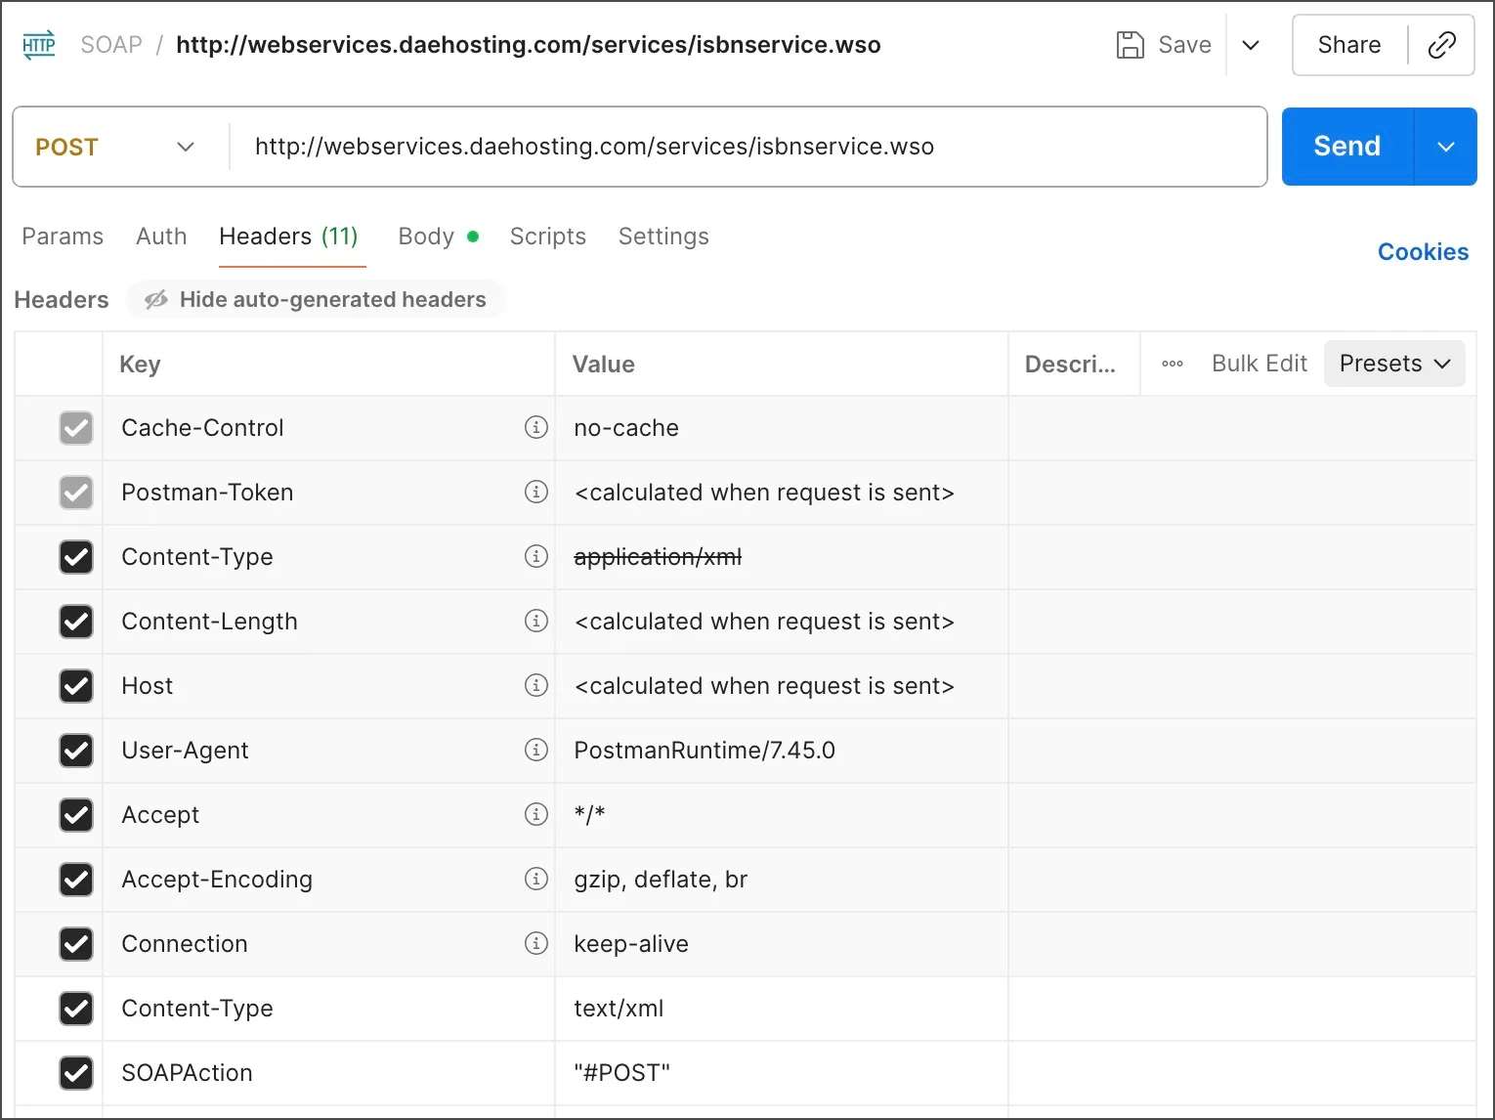Toggle the Content-Length header checkbox
This screenshot has height=1120, width=1495.
[76, 622]
